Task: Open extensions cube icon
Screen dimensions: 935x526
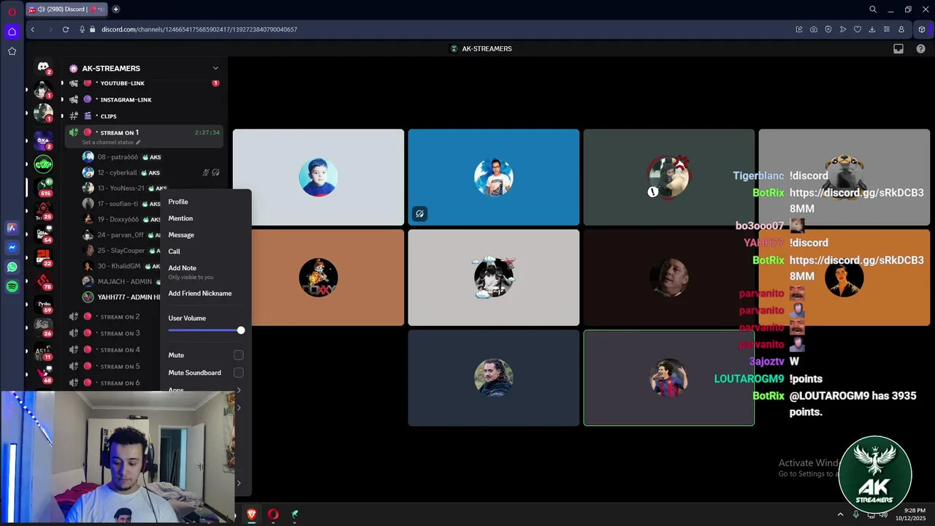Action: [x=922, y=29]
